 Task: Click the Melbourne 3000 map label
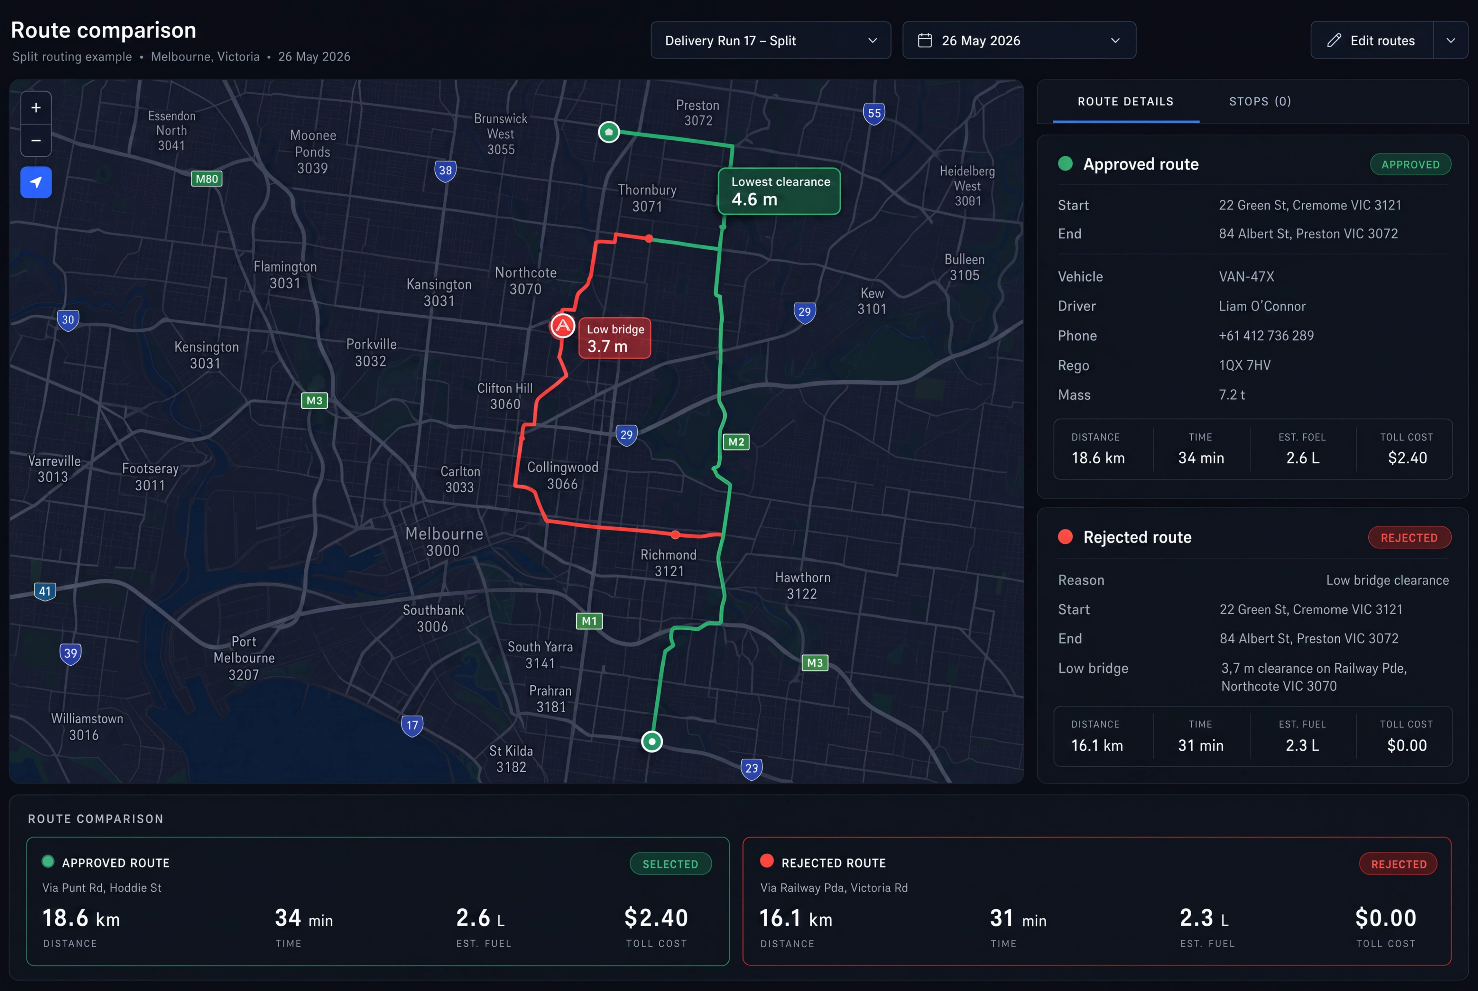pyautogui.click(x=444, y=541)
